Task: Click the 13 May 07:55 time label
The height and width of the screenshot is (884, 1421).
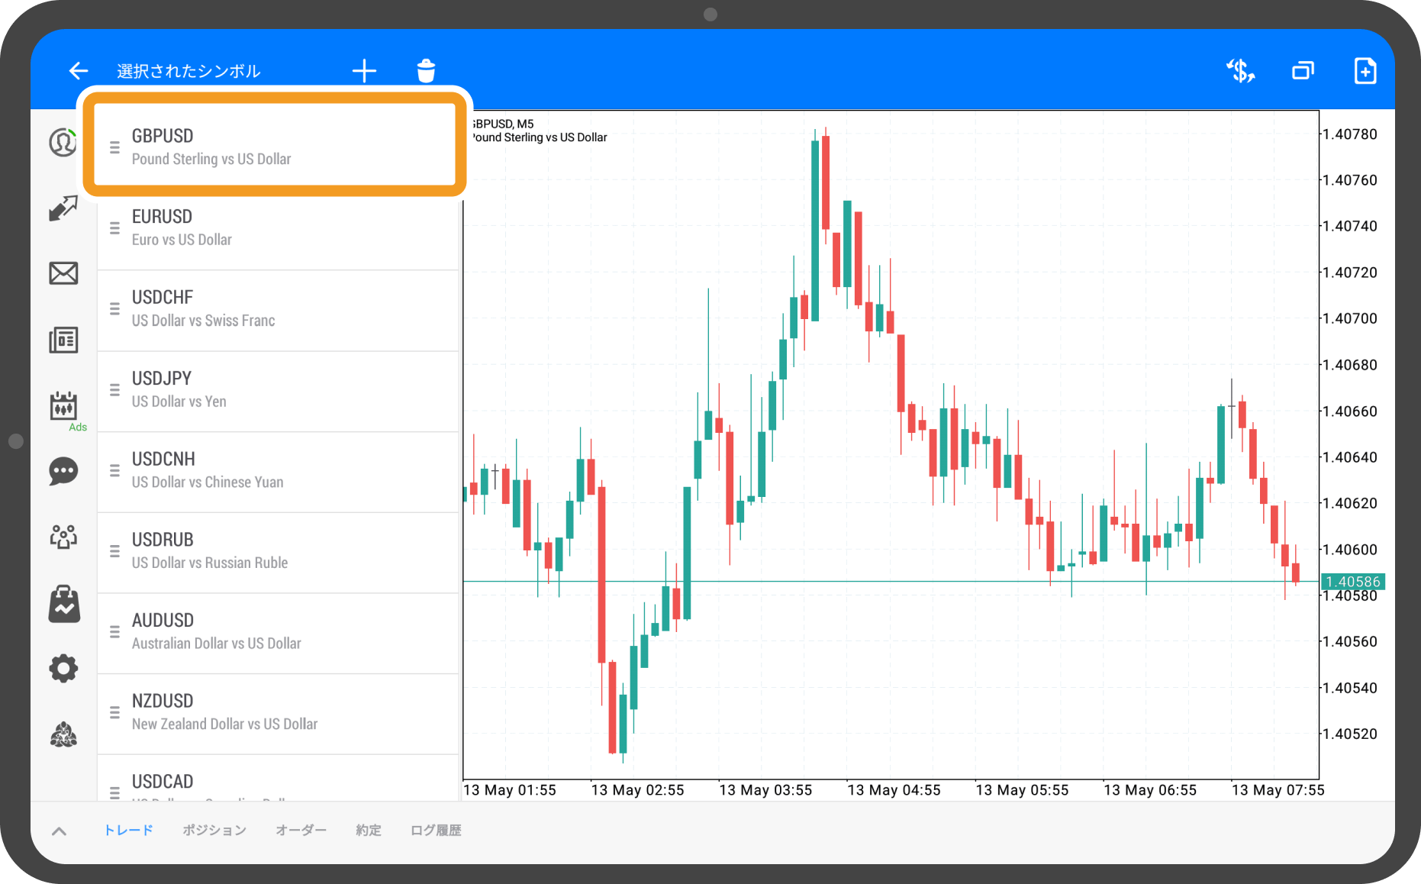Action: coord(1278,790)
